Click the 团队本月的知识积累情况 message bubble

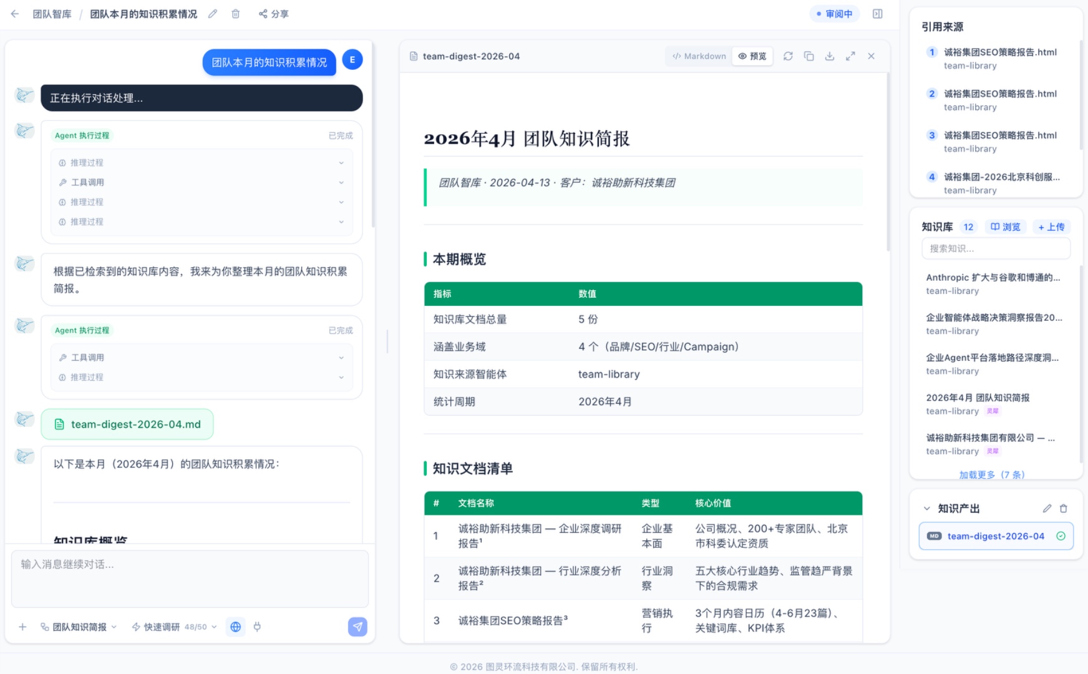coord(270,62)
